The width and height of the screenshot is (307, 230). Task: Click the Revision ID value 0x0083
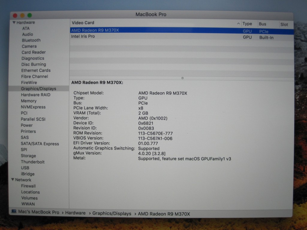point(146,128)
